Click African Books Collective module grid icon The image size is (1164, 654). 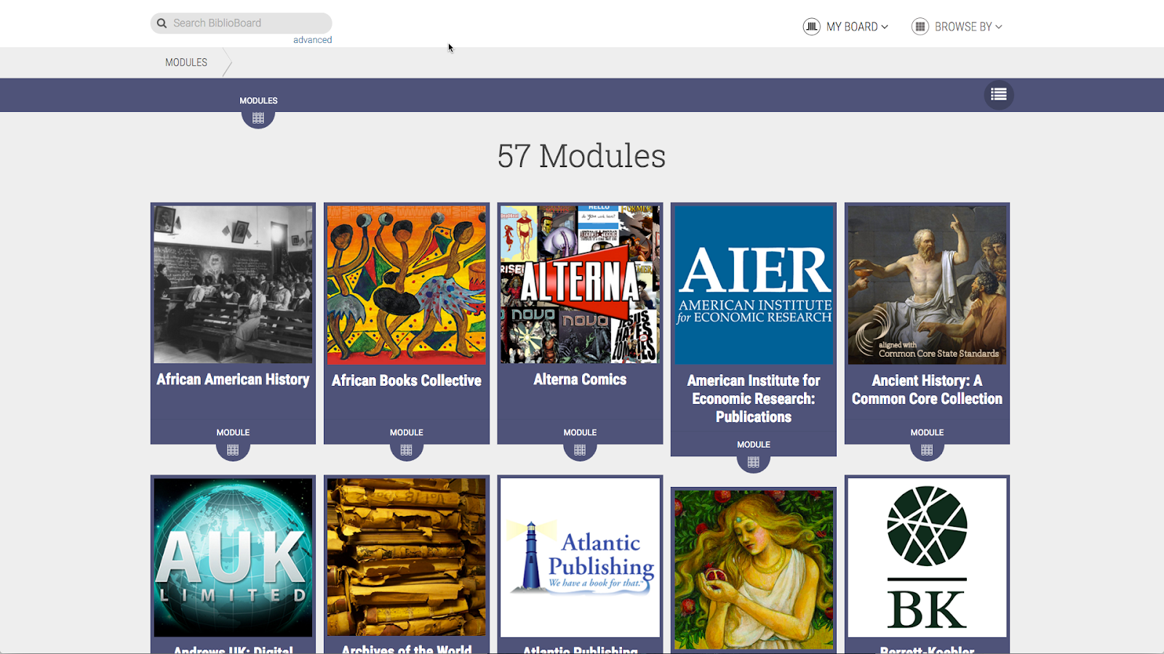[407, 451]
